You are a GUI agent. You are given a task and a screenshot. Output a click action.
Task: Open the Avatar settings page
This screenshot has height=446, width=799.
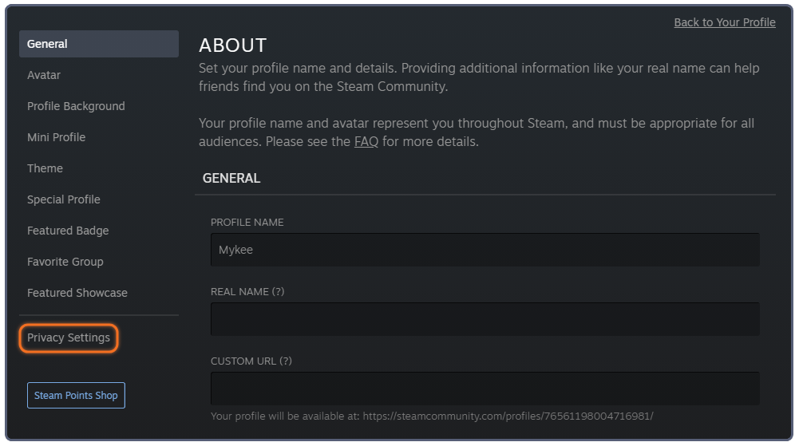[44, 75]
